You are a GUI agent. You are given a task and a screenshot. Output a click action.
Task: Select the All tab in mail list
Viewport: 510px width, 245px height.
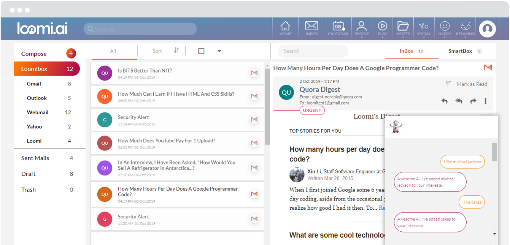pos(113,51)
